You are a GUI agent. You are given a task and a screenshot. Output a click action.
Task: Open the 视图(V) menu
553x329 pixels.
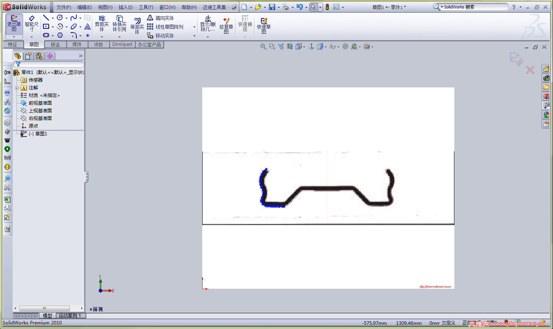(105, 7)
